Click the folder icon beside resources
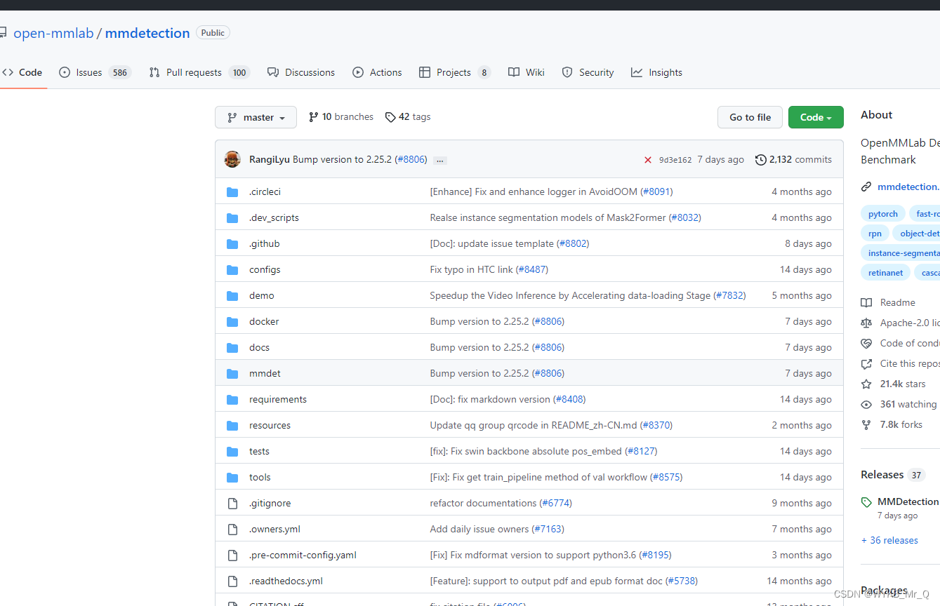Image resolution: width=940 pixels, height=606 pixels. tap(232, 425)
